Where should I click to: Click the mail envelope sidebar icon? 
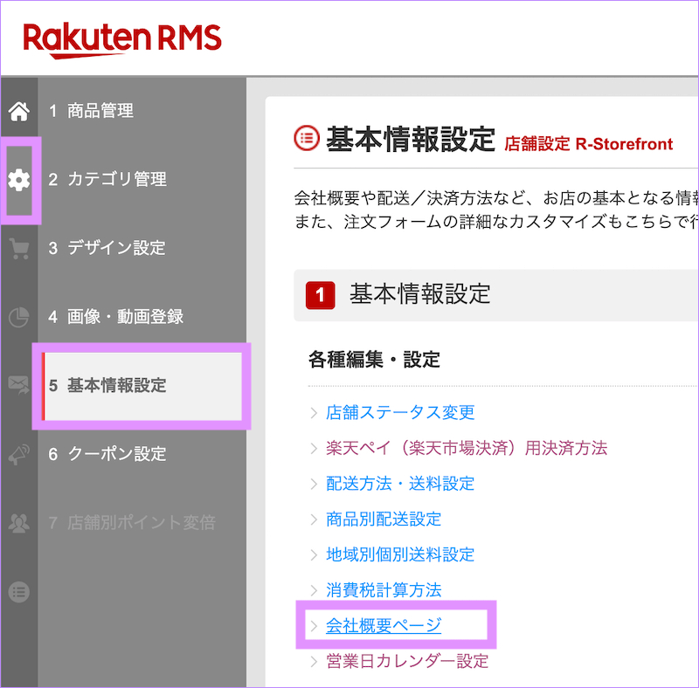(18, 384)
